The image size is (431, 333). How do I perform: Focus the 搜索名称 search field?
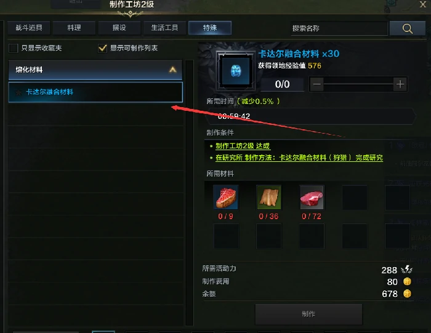pyautogui.click(x=339, y=28)
